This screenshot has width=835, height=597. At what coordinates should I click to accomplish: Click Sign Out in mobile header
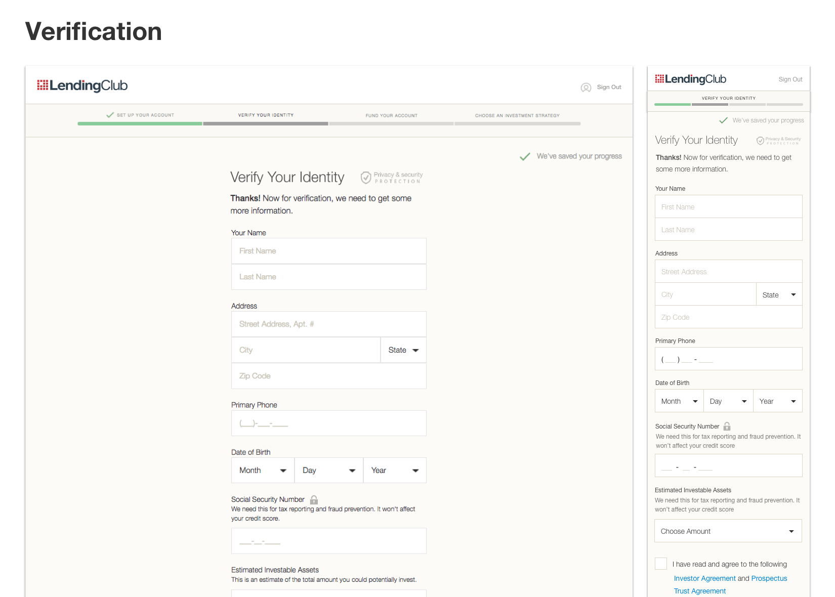point(790,79)
